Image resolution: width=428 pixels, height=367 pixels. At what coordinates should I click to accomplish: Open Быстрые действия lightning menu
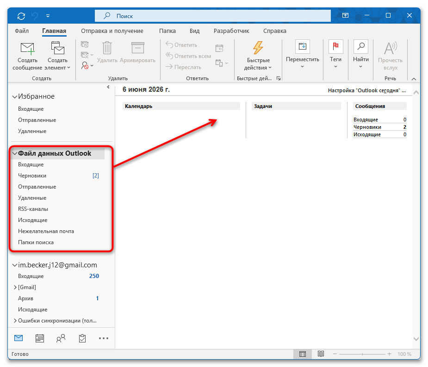coord(258,56)
